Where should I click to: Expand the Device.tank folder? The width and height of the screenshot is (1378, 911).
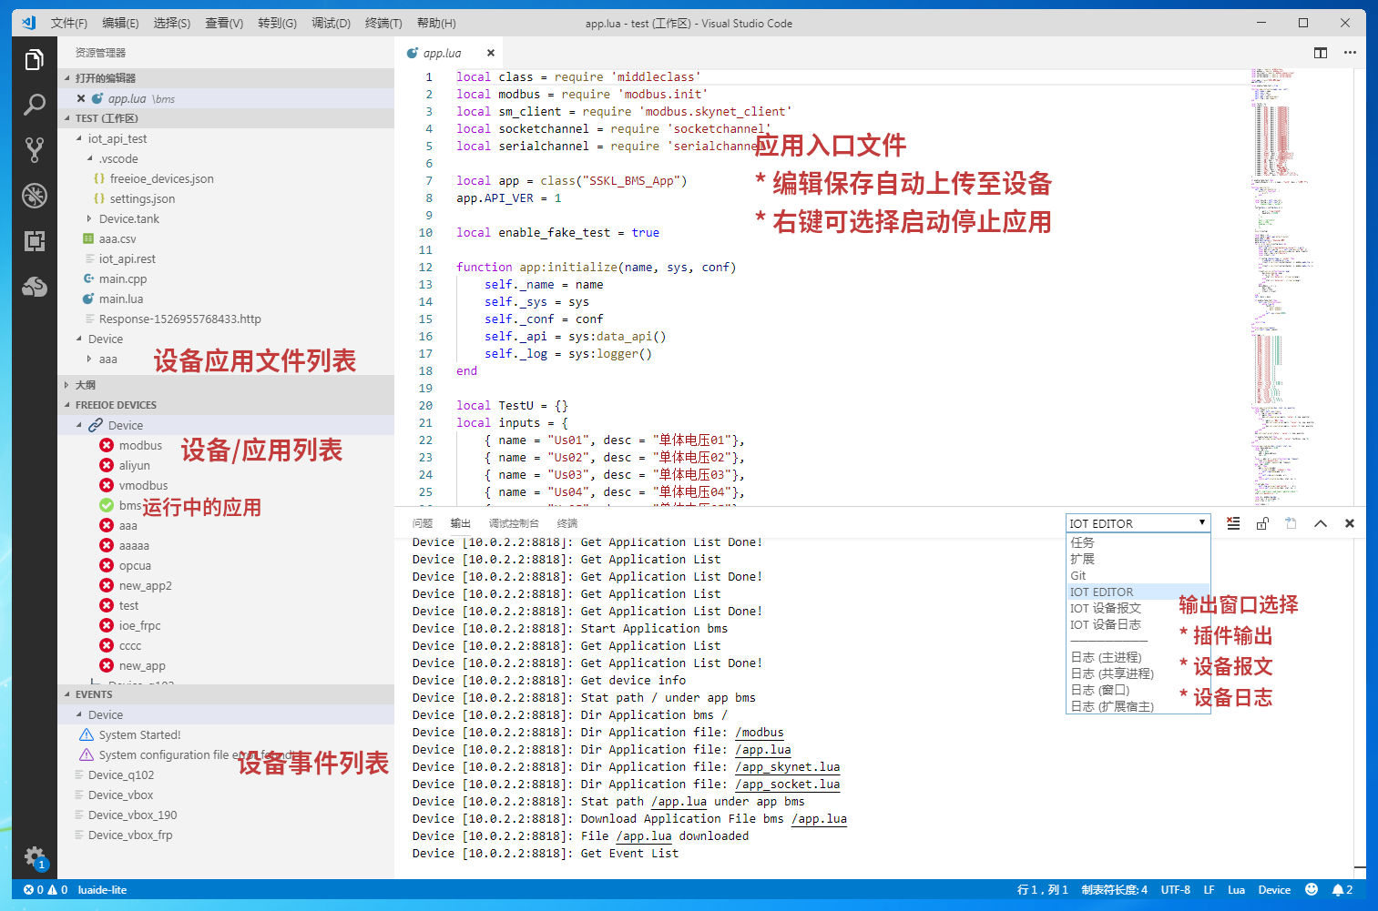(89, 218)
